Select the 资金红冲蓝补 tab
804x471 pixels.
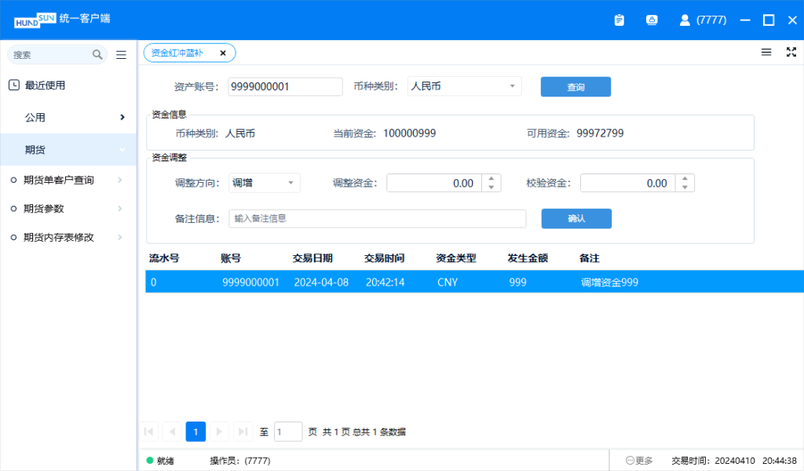(177, 53)
